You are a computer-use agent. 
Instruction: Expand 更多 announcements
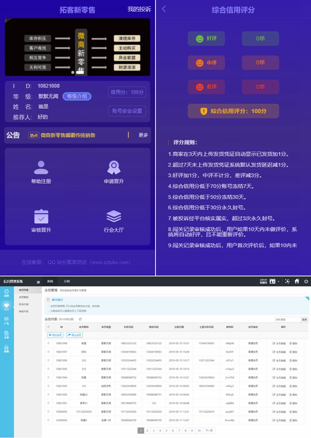[x=143, y=135]
